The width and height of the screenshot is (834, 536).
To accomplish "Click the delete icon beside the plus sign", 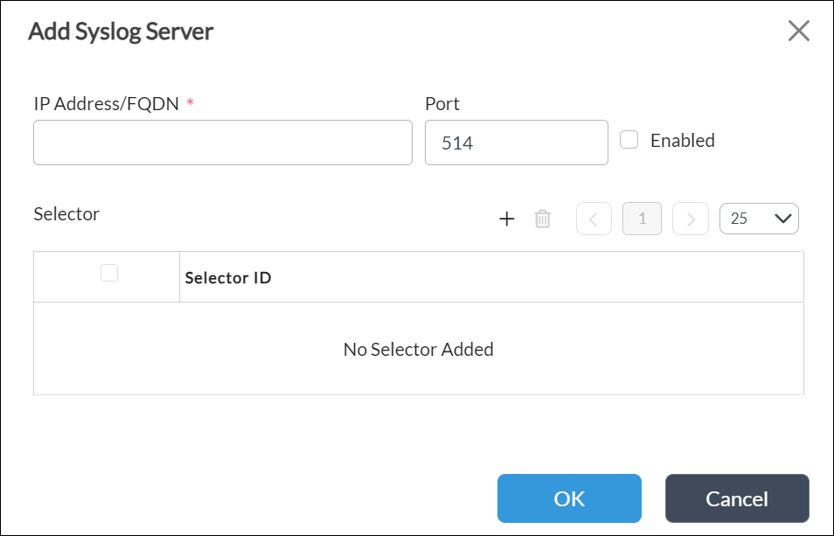I will (542, 219).
